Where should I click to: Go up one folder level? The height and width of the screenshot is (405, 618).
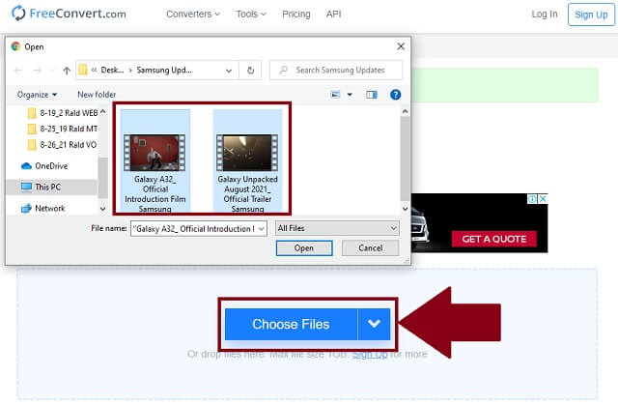pos(67,71)
